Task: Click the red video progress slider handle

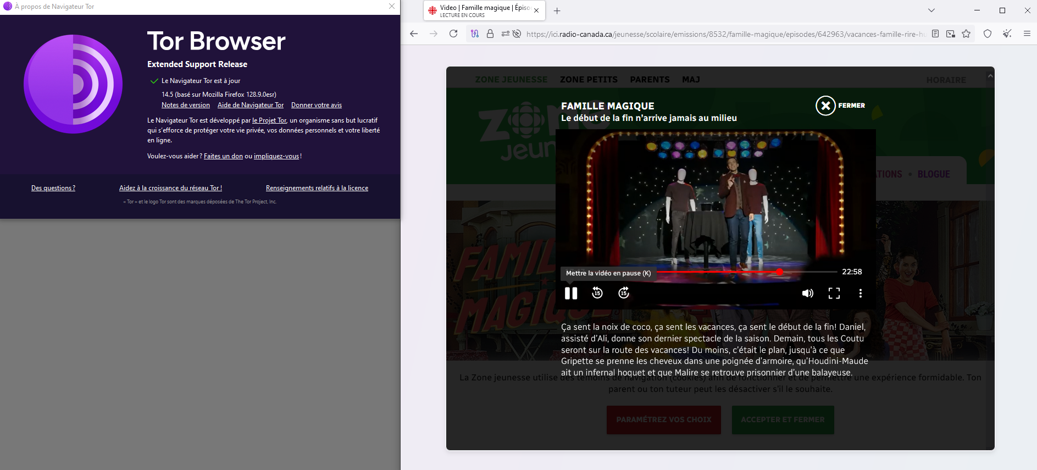Action: [779, 272]
